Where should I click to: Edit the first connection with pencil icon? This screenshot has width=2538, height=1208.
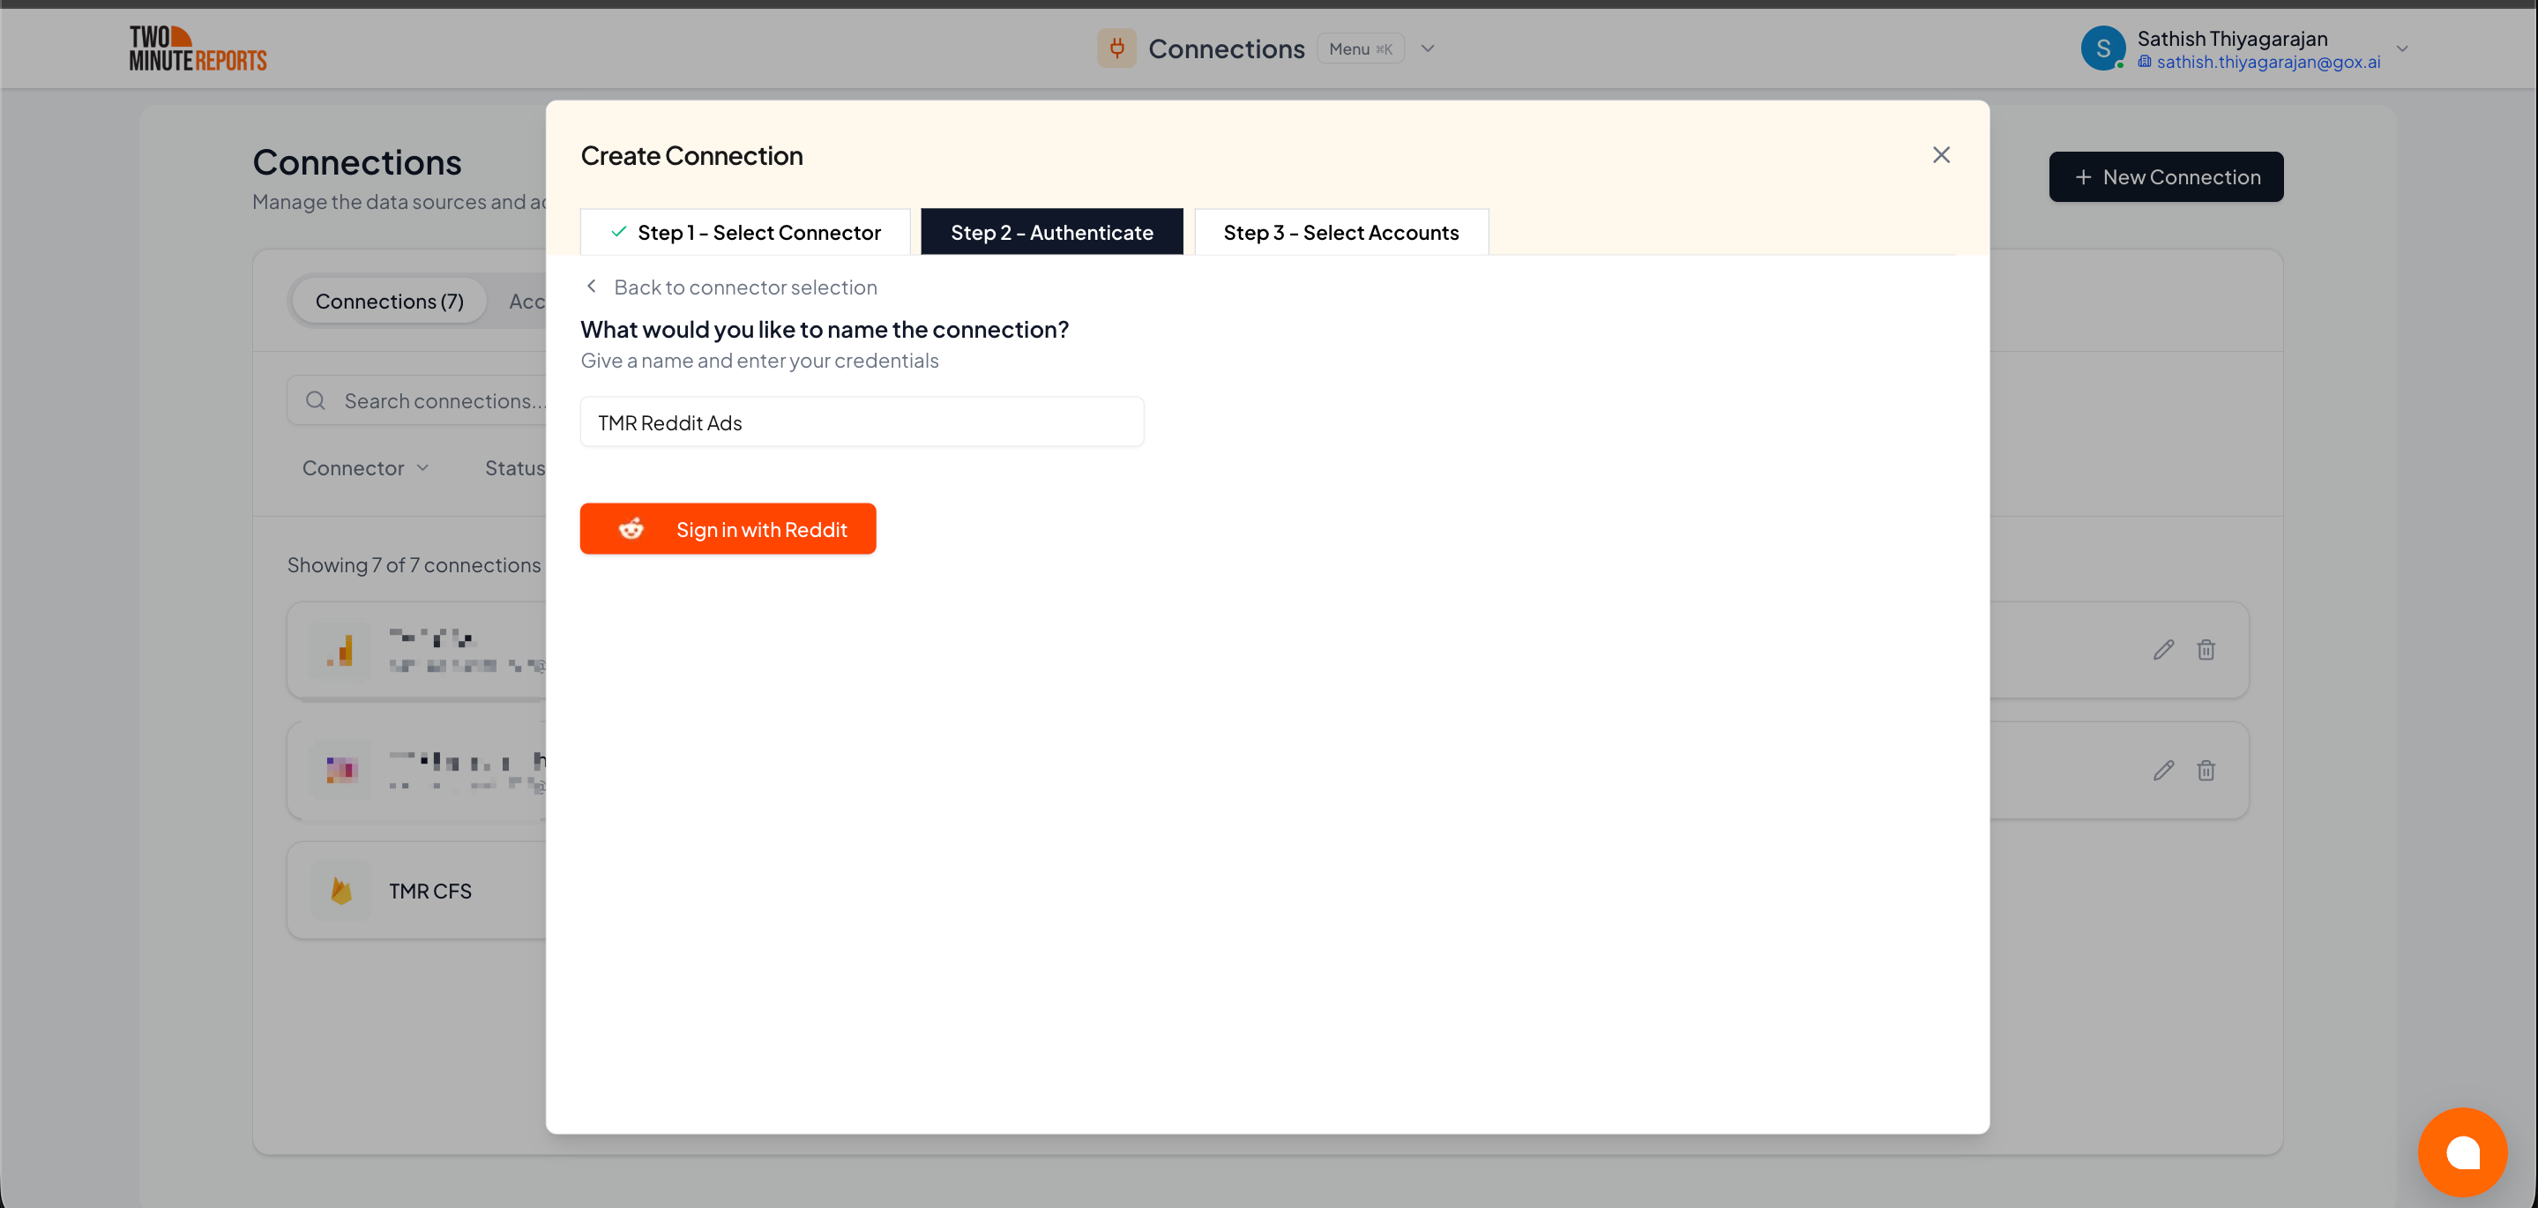(2162, 651)
